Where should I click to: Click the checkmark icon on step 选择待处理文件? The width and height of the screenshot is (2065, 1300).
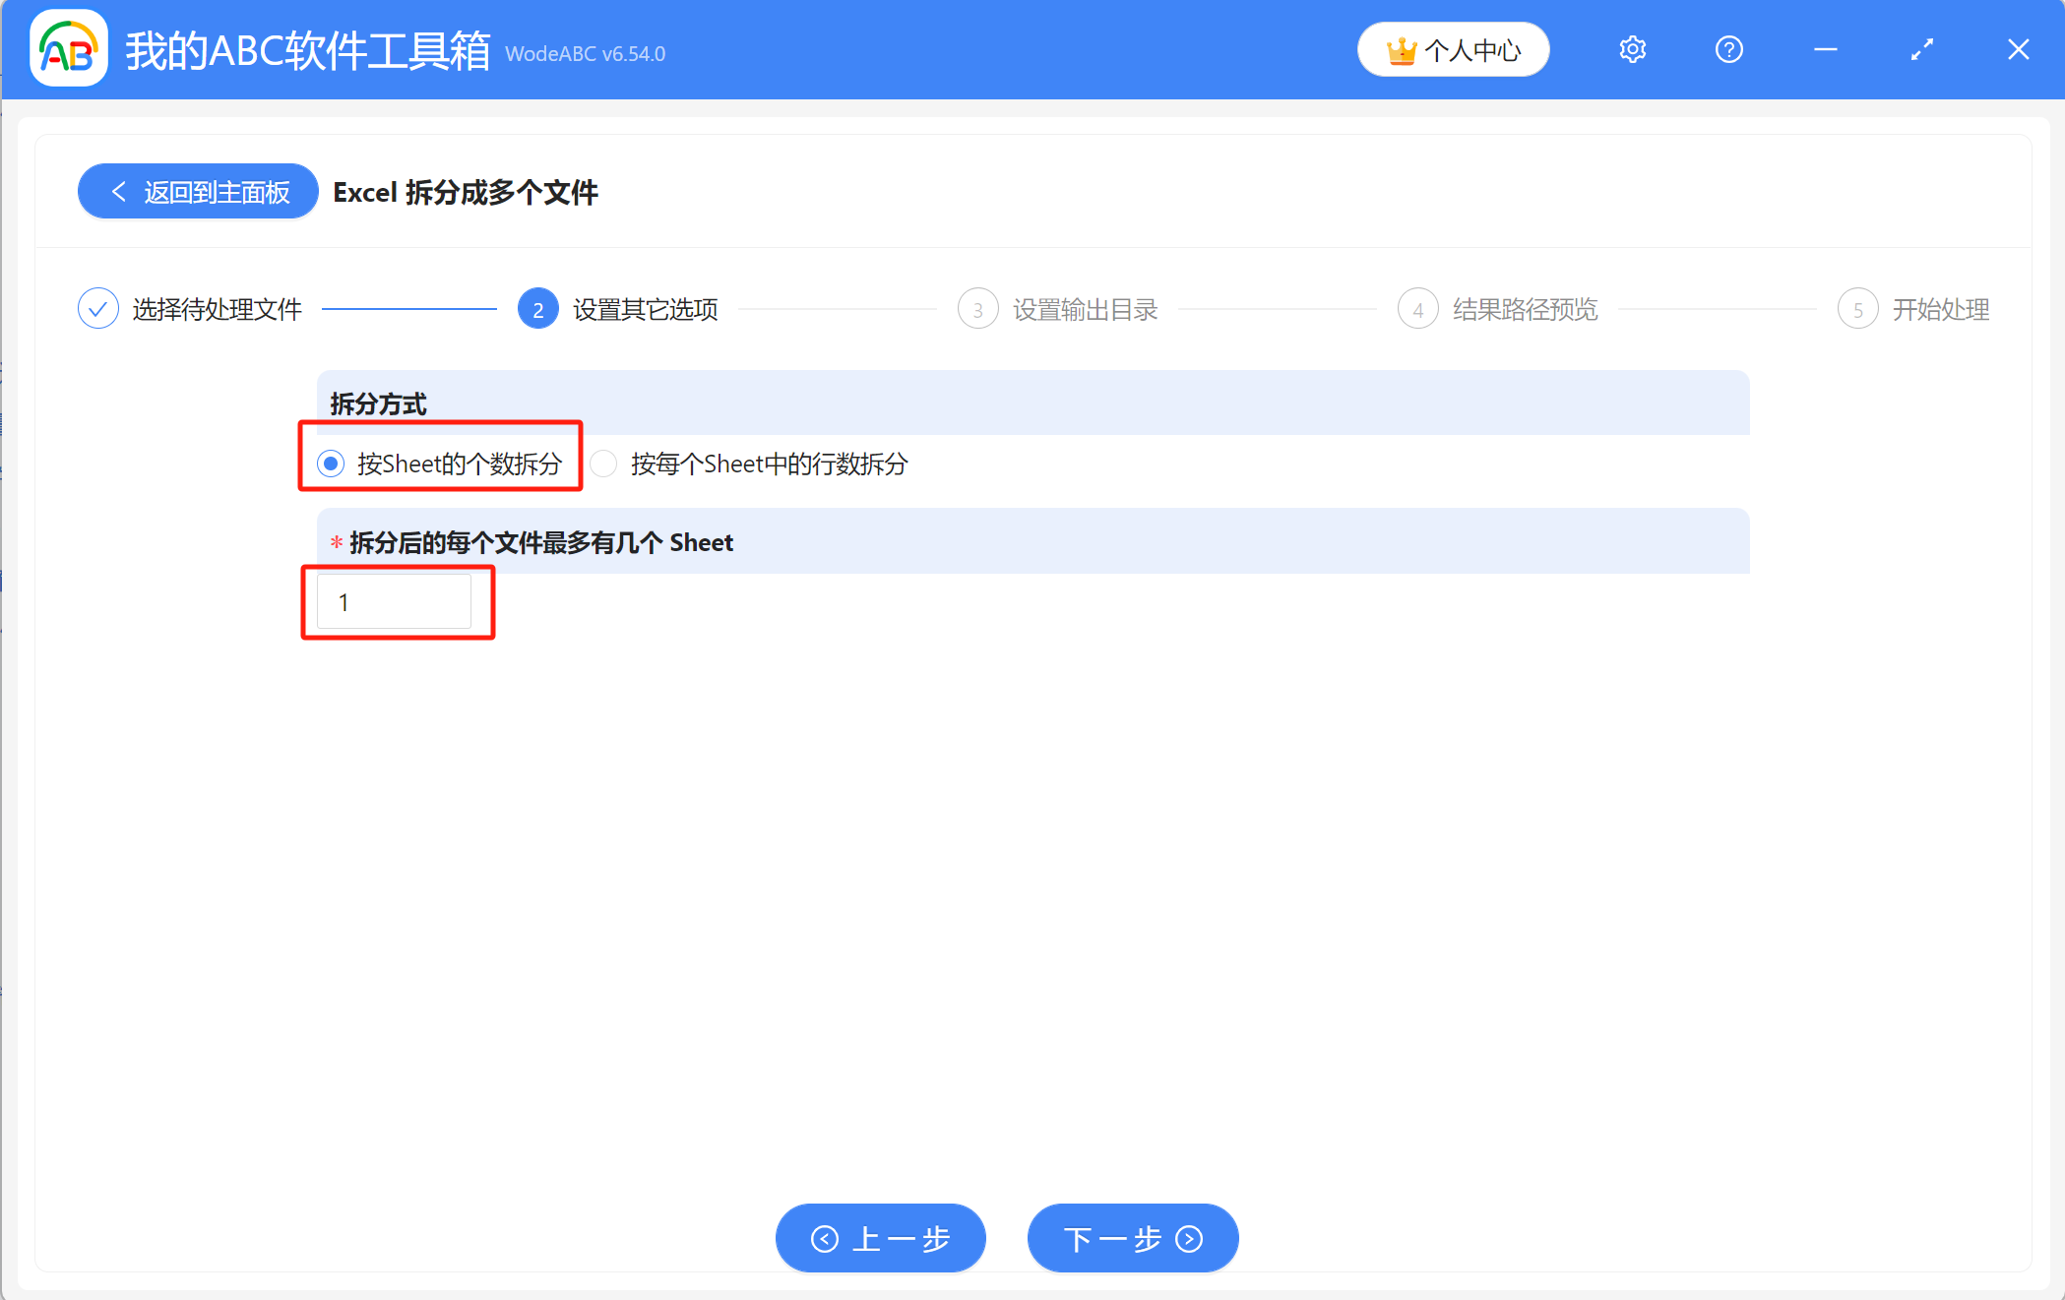pos(98,308)
